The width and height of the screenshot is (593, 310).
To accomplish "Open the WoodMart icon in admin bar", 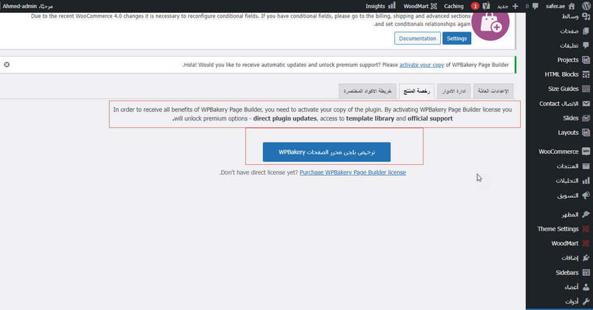I will click(x=434, y=6).
